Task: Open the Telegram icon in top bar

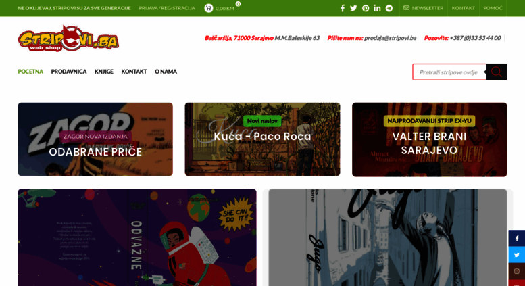Action: click(389, 8)
